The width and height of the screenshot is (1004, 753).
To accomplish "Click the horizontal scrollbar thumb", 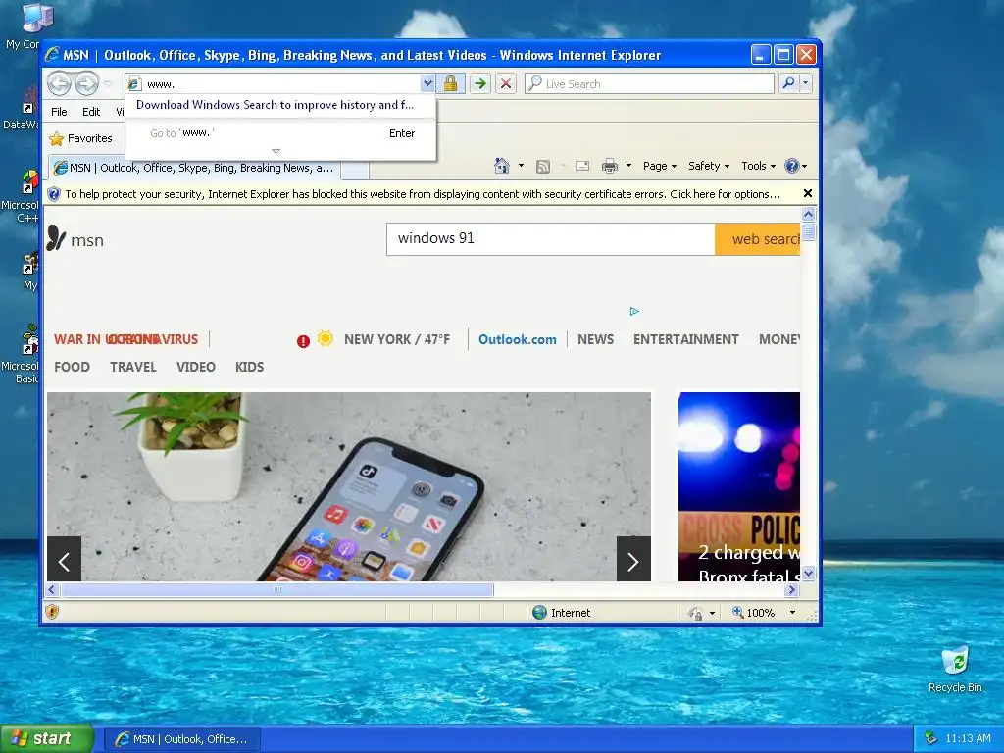I will coord(276,589).
